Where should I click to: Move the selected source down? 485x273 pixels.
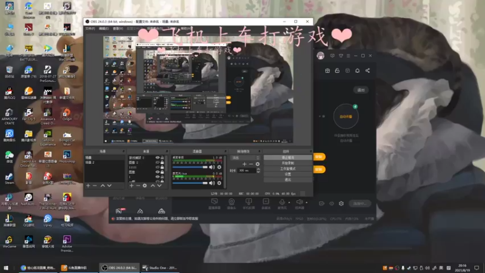click(x=159, y=186)
